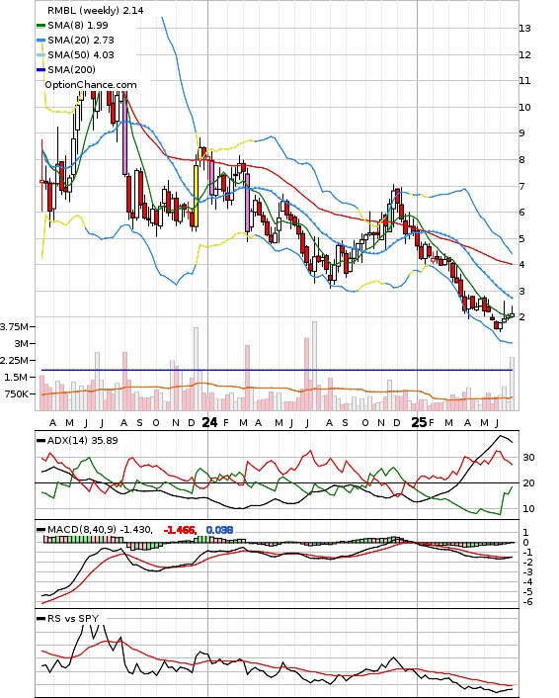The image size is (559, 698).
Task: Click the black ADX legend line marker
Action: [x=40, y=441]
